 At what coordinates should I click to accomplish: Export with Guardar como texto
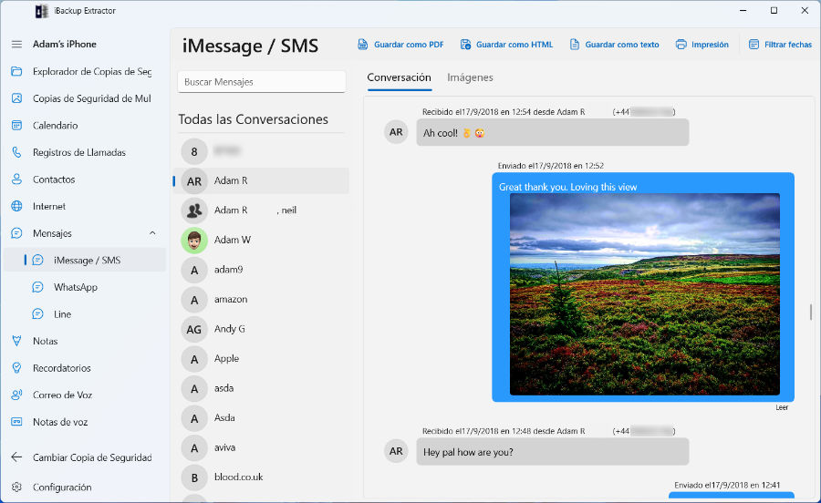[615, 45]
